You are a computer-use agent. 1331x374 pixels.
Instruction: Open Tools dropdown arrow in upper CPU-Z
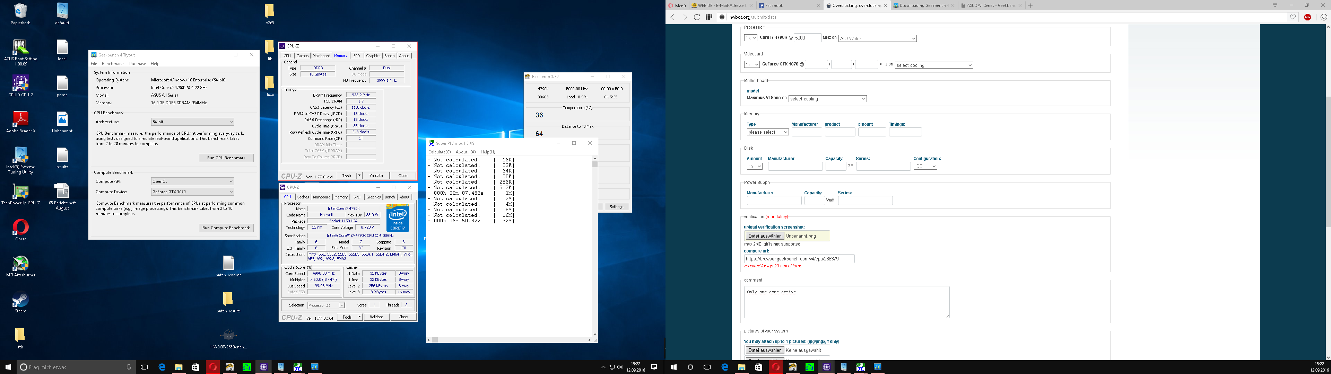pyautogui.click(x=359, y=176)
